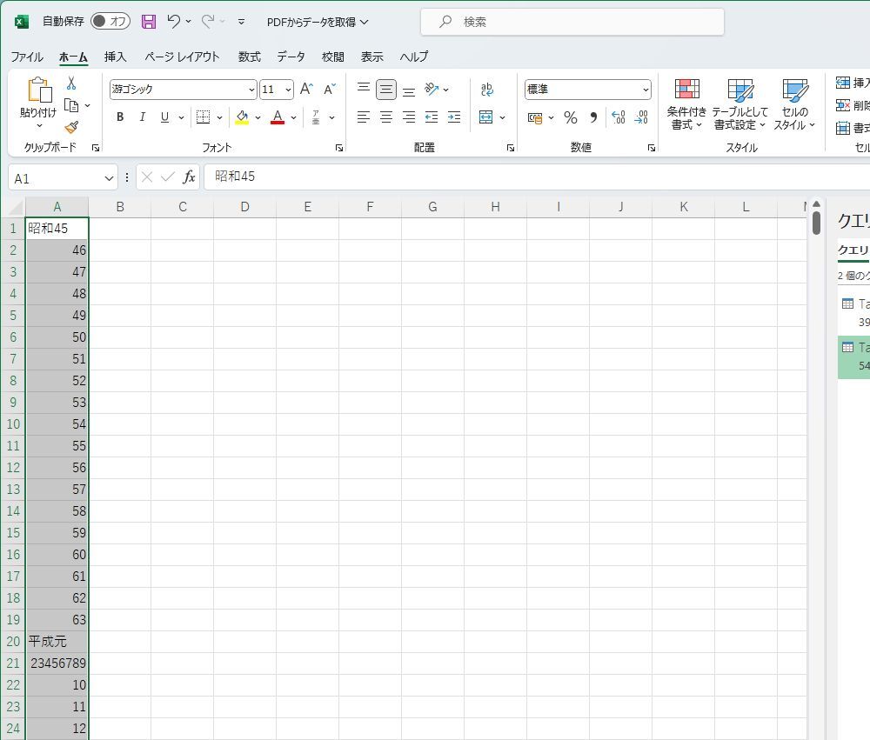Open Conditional Formatting (条件付き書式)
The width and height of the screenshot is (870, 740).
(687, 104)
